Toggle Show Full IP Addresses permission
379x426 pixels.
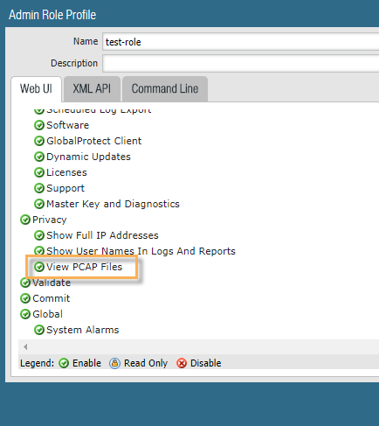pos(39,235)
